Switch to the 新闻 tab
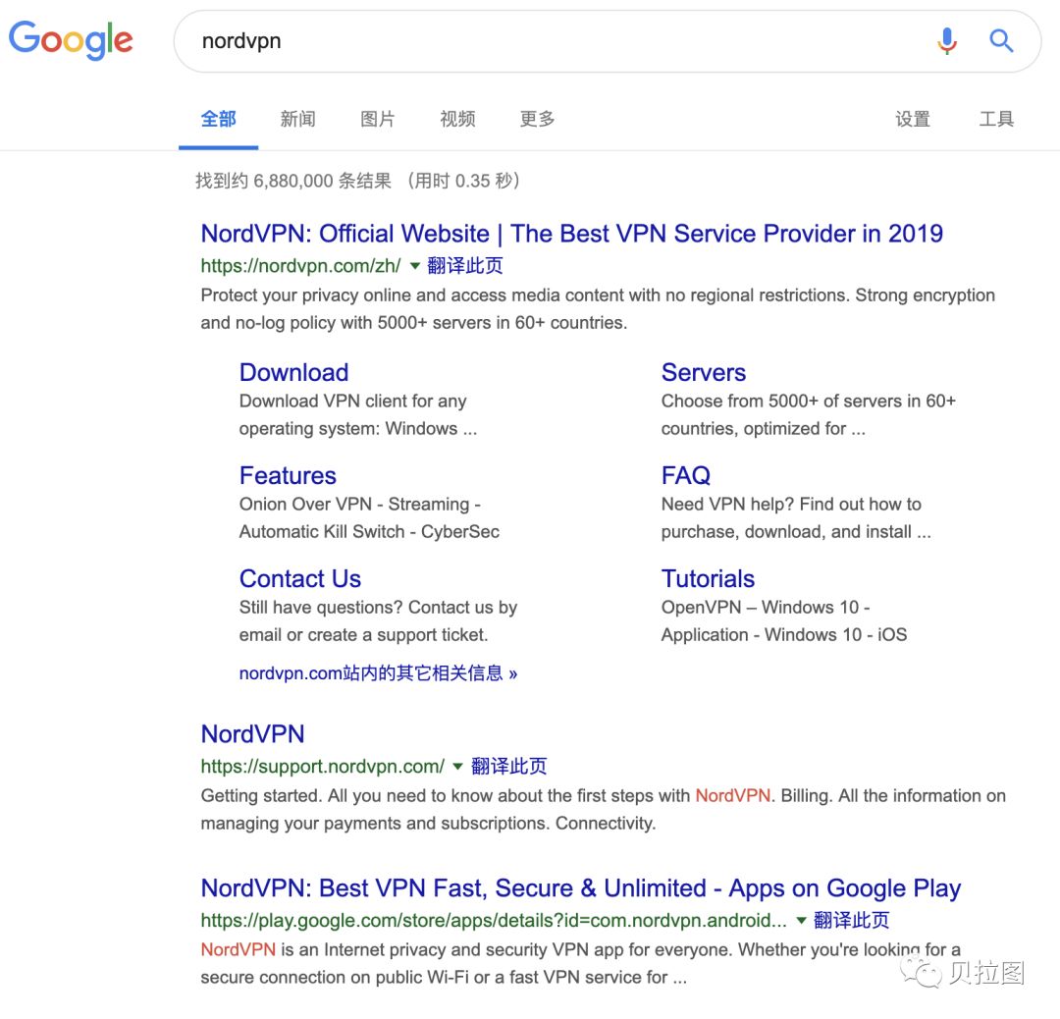 [x=297, y=119]
